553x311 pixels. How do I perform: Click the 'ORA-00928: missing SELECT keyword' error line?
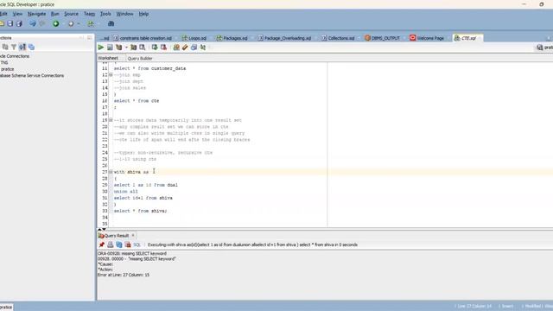[x=132, y=253]
